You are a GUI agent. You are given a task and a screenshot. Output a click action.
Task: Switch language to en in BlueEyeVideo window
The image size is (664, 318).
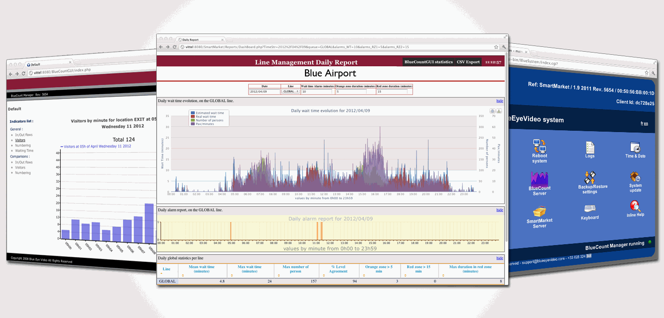click(646, 123)
